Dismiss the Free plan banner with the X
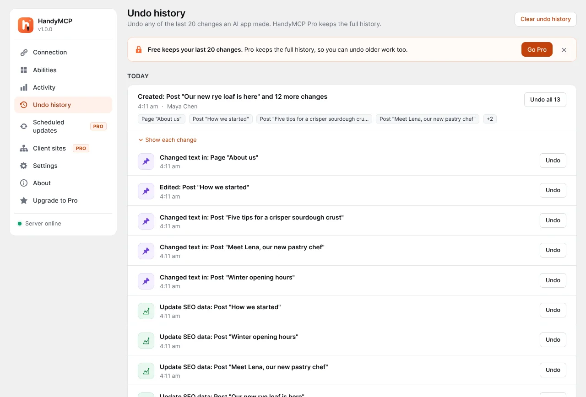The image size is (586, 397). pos(564,50)
